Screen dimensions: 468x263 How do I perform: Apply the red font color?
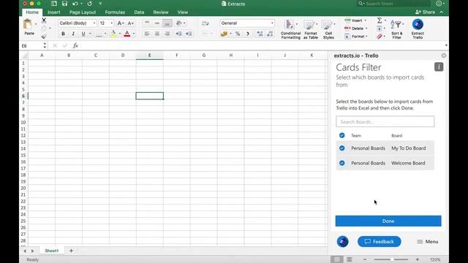[127, 34]
